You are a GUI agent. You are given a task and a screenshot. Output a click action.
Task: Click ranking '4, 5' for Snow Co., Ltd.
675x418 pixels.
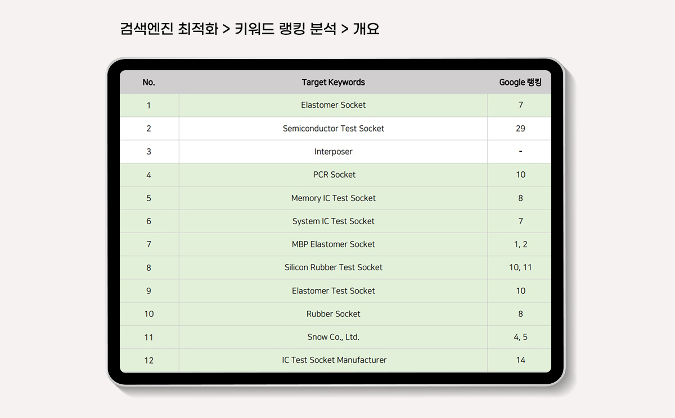(x=520, y=337)
